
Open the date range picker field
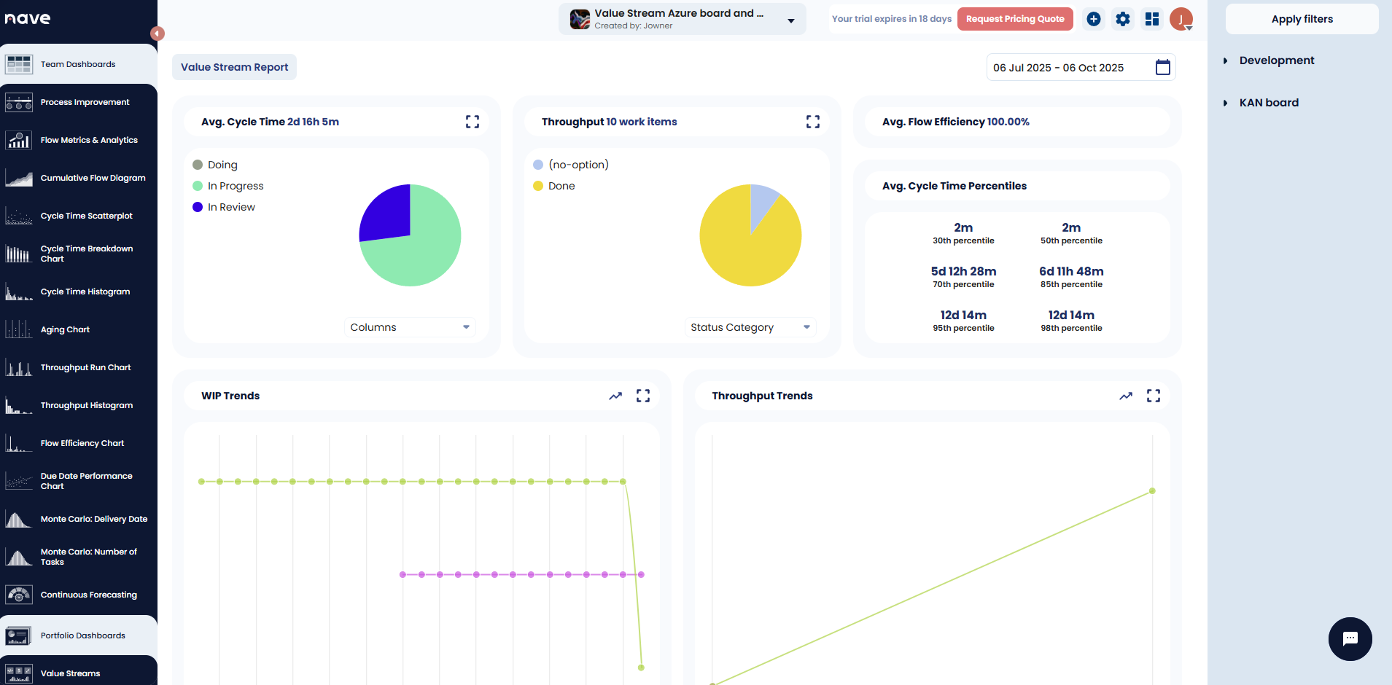[x=1080, y=68]
